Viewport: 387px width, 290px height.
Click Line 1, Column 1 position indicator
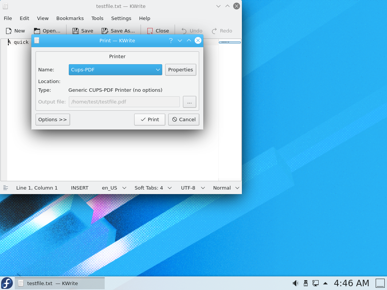37,188
